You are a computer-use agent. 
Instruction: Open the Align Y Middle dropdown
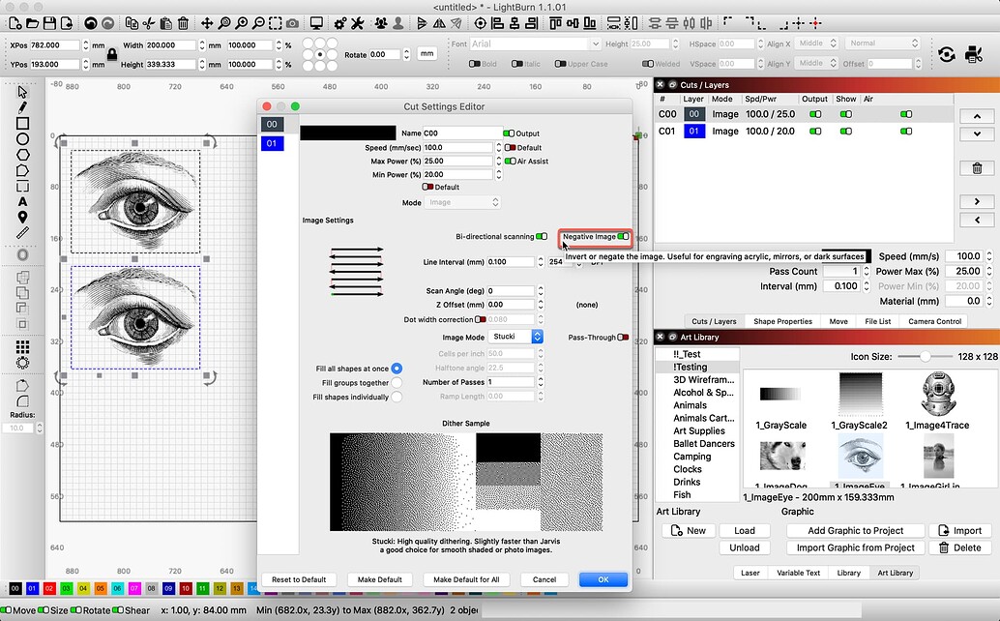pos(816,63)
